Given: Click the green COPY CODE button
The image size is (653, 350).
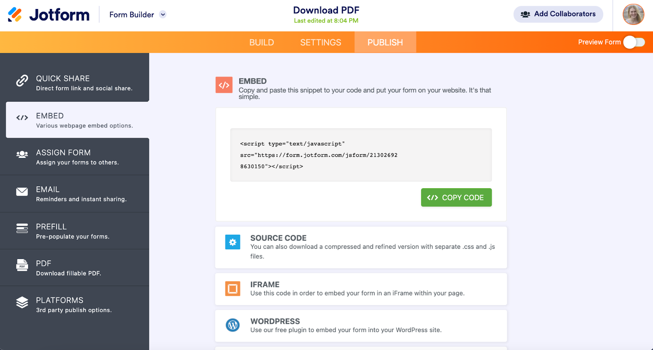Looking at the screenshot, I should tap(456, 198).
